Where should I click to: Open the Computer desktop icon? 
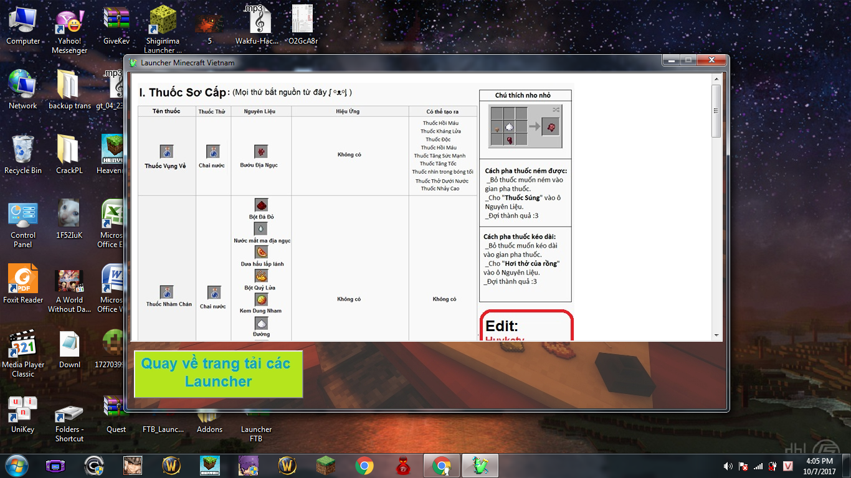[x=23, y=26]
